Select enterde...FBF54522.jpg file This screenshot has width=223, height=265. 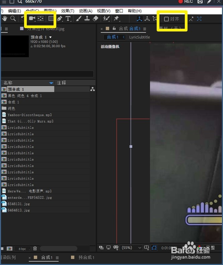click(29, 197)
